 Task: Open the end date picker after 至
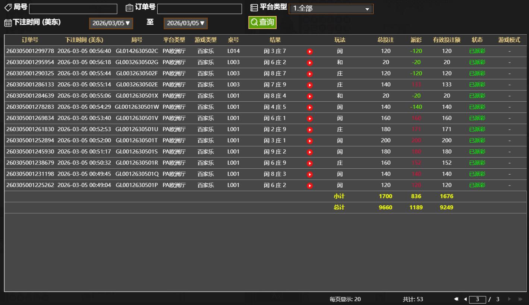pyautogui.click(x=185, y=23)
